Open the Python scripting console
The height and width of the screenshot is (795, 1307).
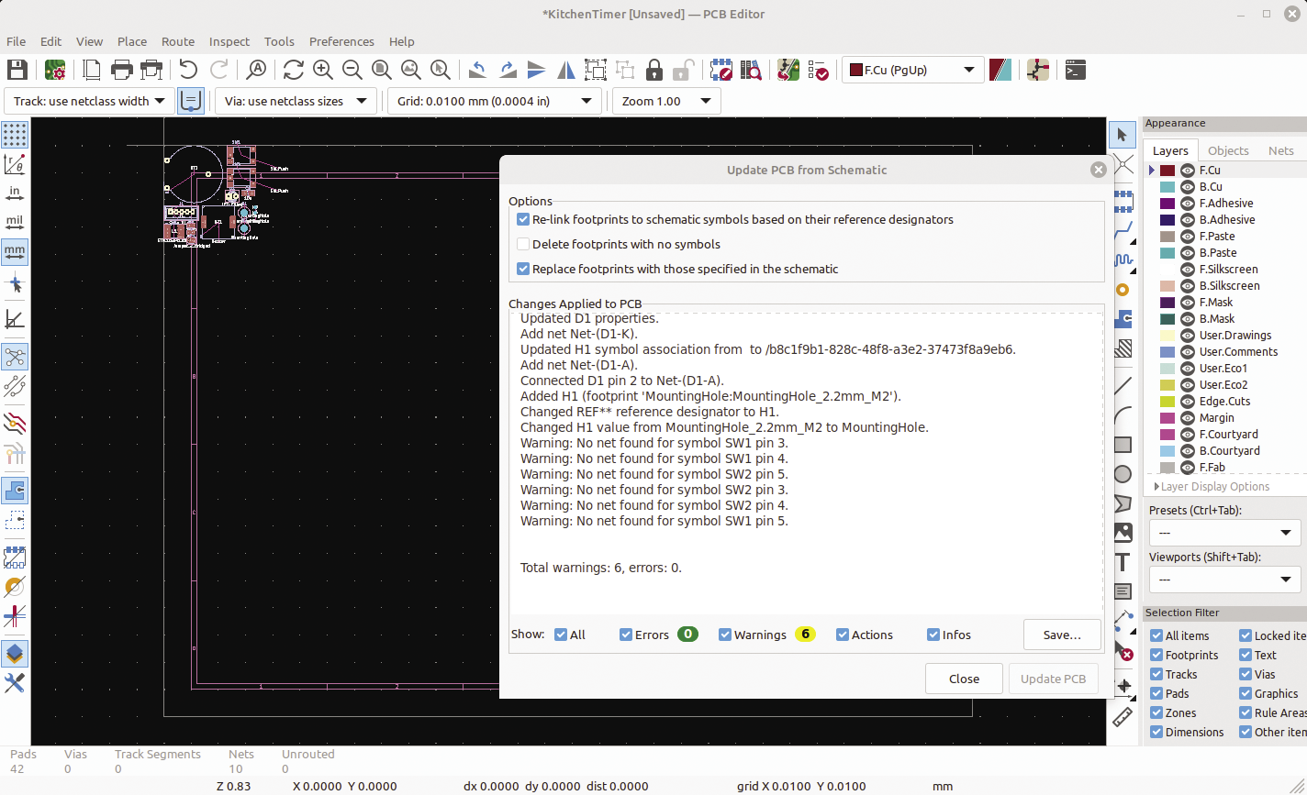pyautogui.click(x=1076, y=70)
